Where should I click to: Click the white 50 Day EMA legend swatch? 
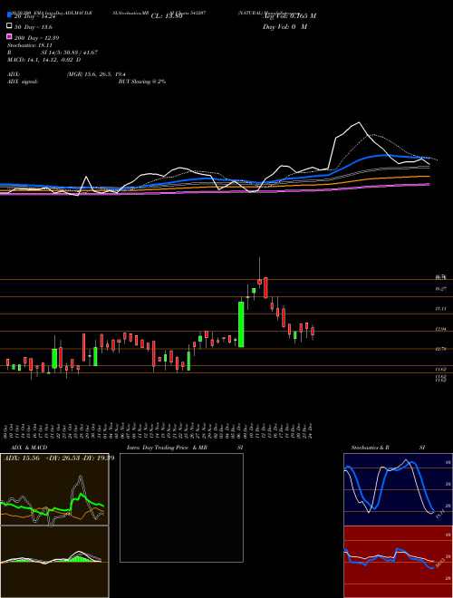[10, 26]
